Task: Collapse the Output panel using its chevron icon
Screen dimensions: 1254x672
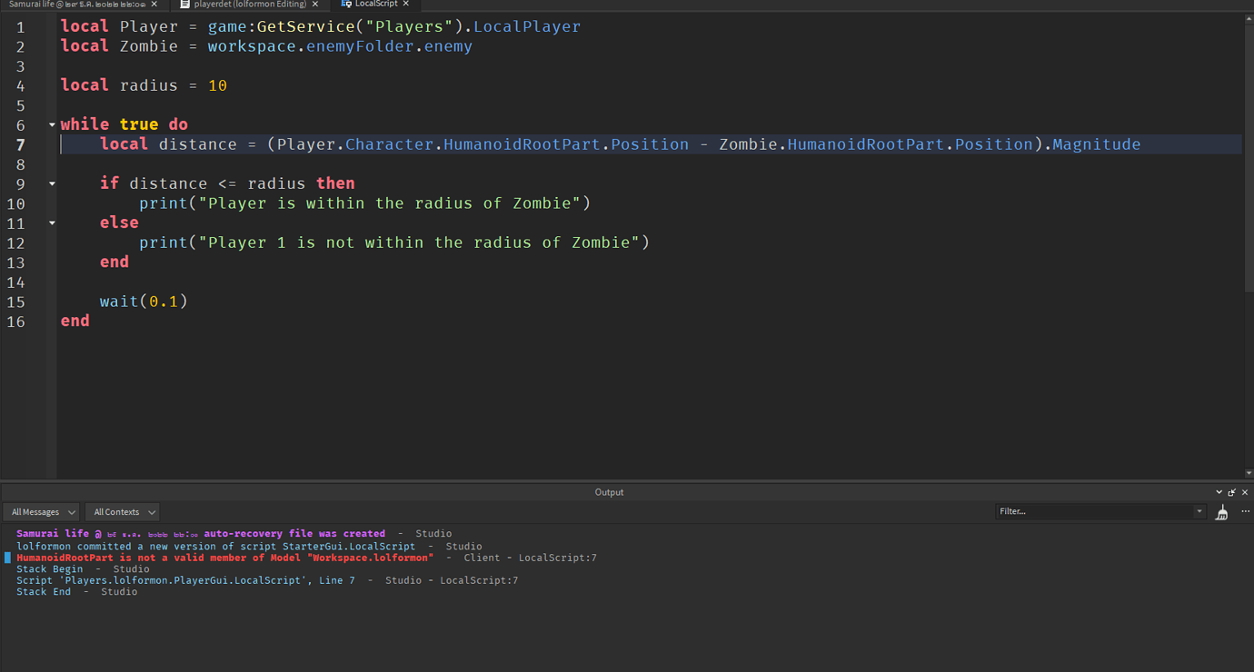Action: tap(1219, 491)
